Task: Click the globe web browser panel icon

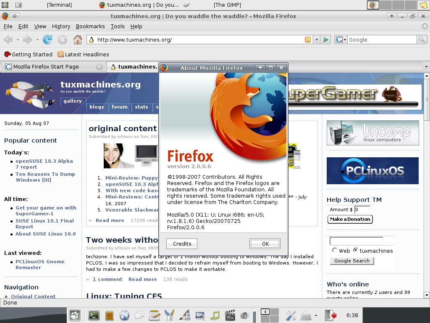Action: pyautogui.click(x=124, y=315)
